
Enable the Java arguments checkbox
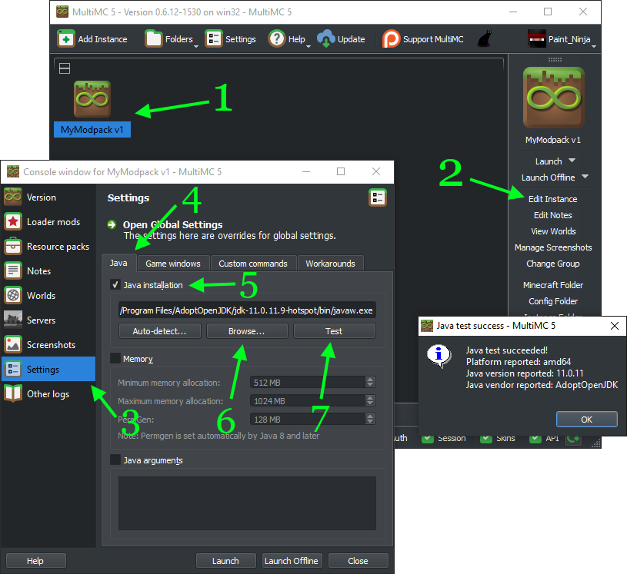click(115, 460)
